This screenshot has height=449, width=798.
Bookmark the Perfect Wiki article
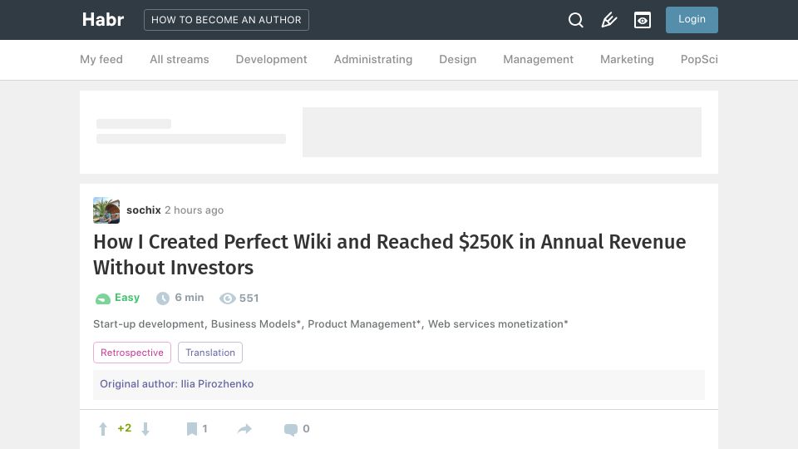coord(192,429)
